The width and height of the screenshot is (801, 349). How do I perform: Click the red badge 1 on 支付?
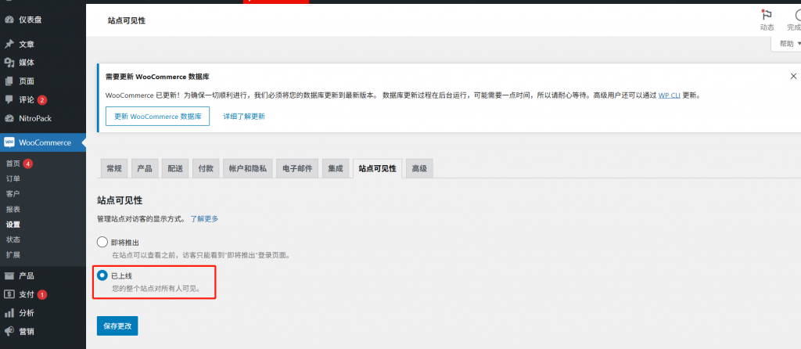click(42, 294)
